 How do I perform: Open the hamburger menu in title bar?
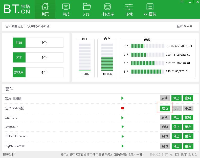182,2
